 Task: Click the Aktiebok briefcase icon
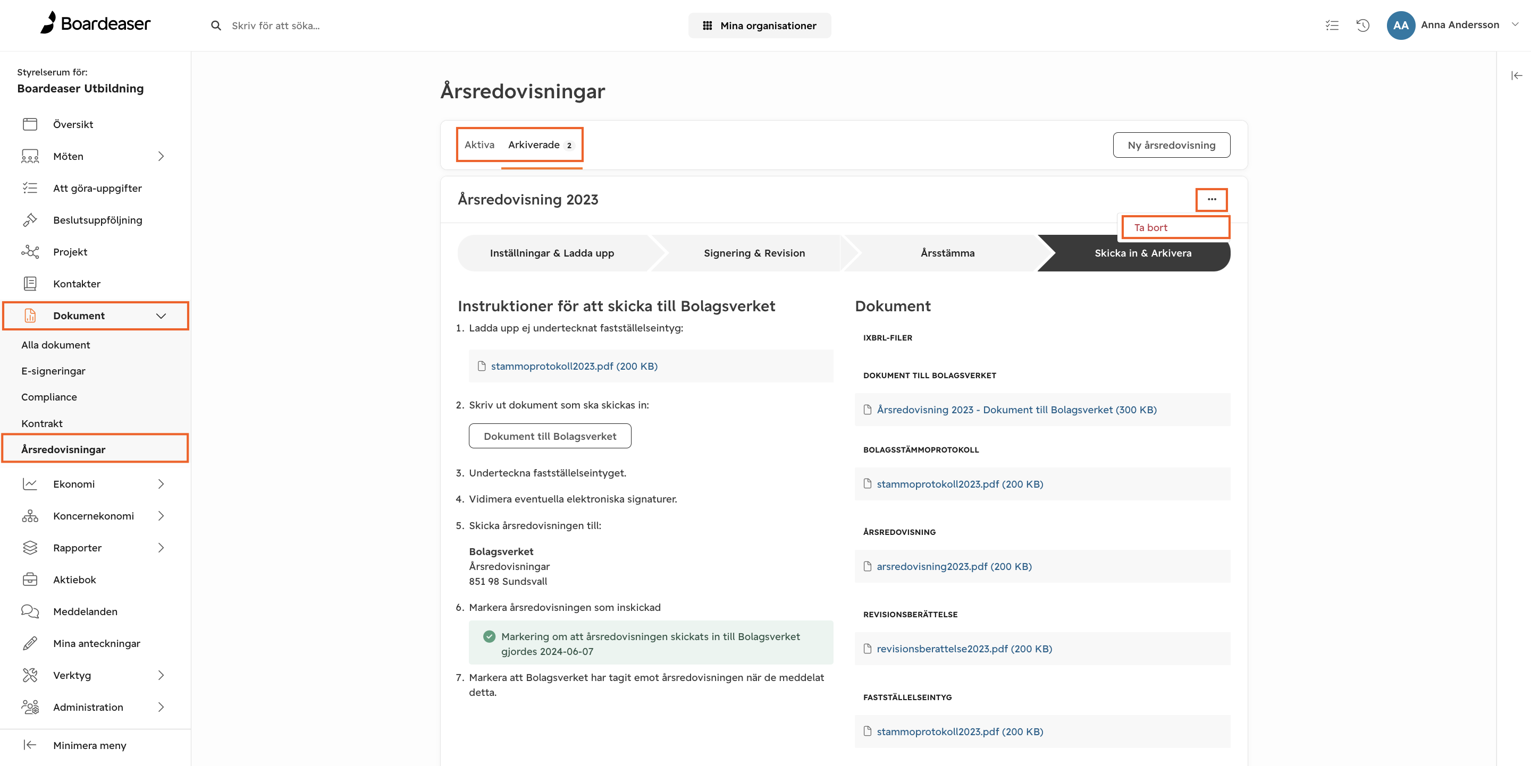pos(30,580)
